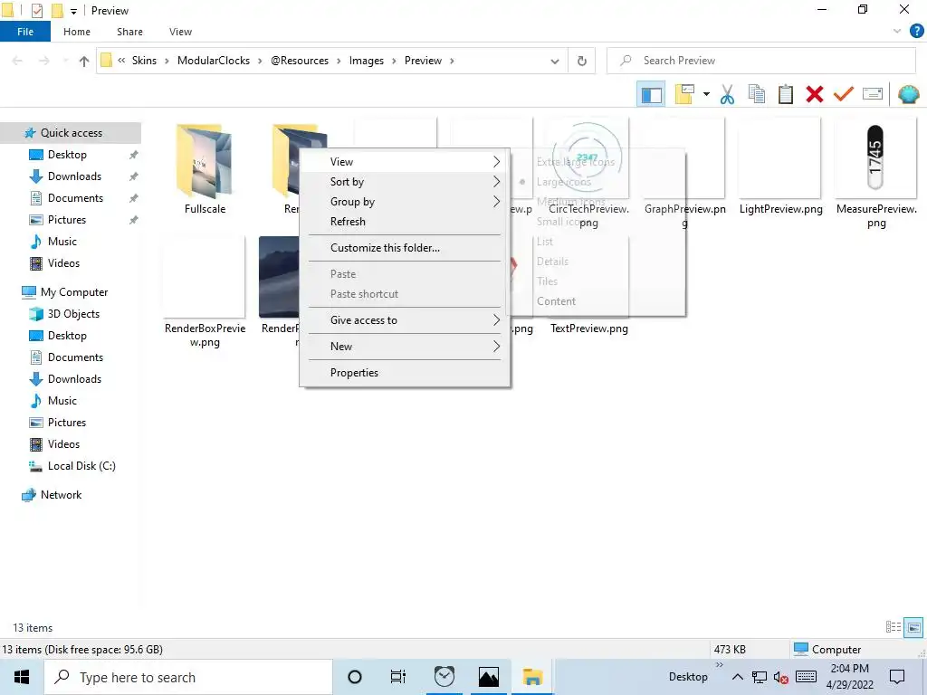Click the New folder icon in title bar
927x695 pixels.
[x=57, y=11]
